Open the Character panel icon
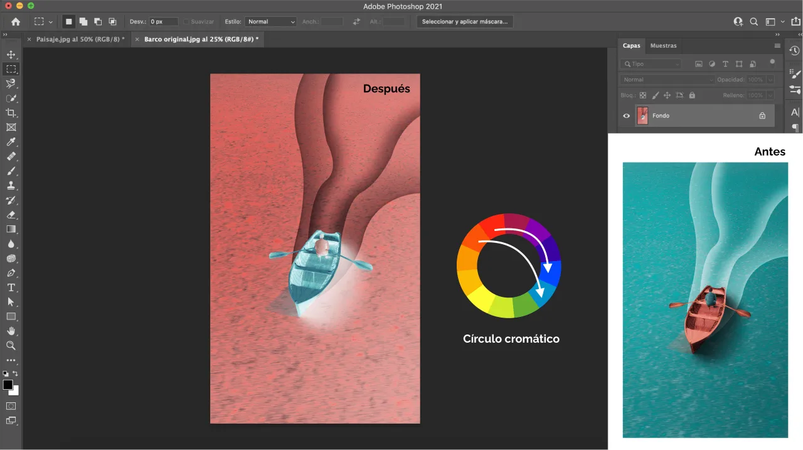The width and height of the screenshot is (803, 450). point(794,112)
